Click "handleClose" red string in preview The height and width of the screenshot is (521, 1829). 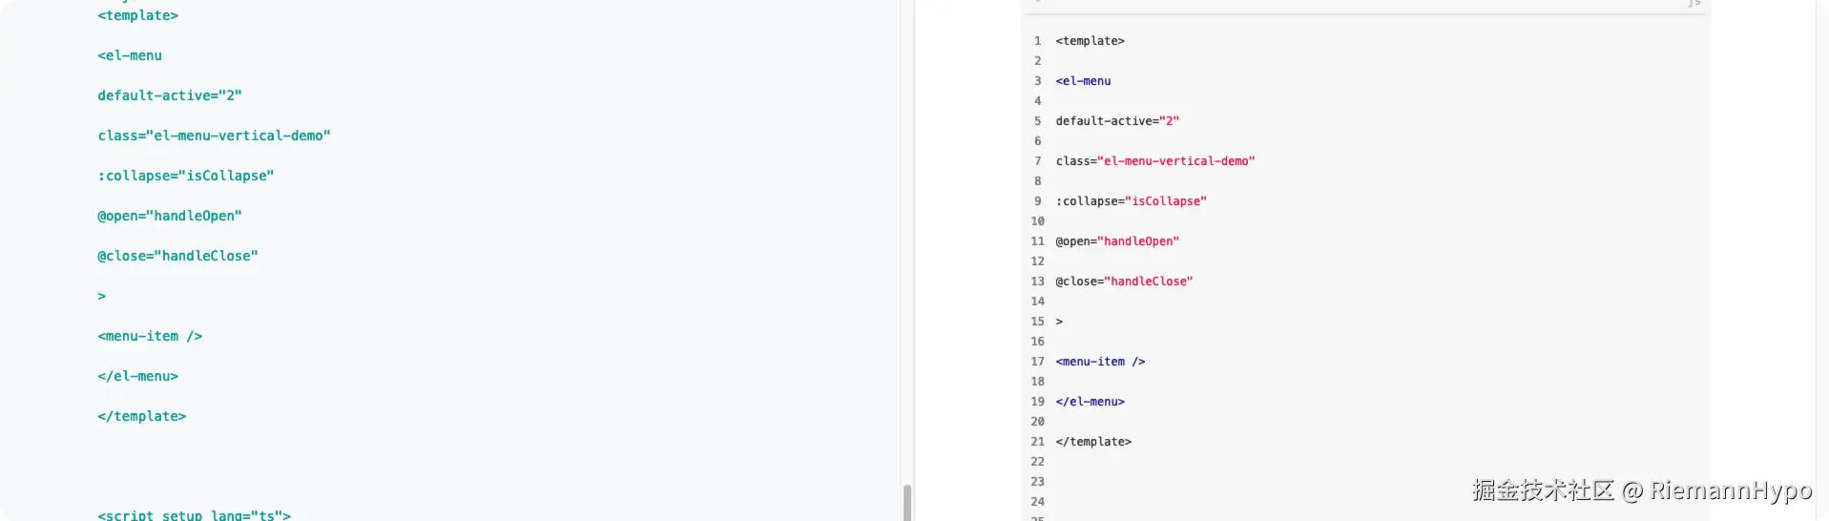(1149, 281)
